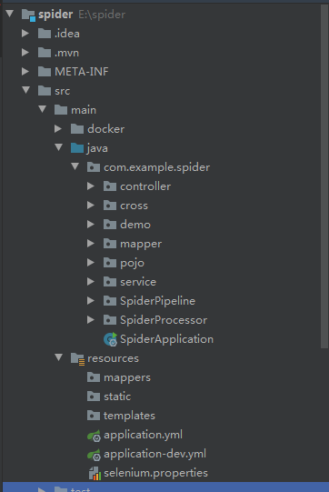Click the main folder icon
The height and width of the screenshot is (492, 329).
pyautogui.click(x=61, y=110)
